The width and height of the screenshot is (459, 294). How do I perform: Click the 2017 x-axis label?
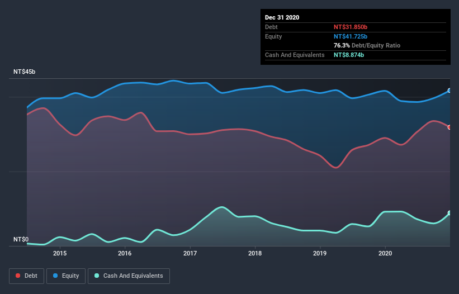click(x=190, y=253)
